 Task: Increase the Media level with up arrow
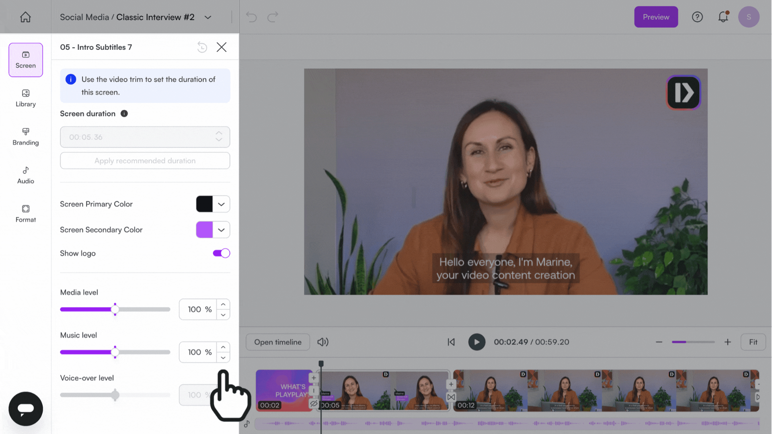pyautogui.click(x=223, y=304)
